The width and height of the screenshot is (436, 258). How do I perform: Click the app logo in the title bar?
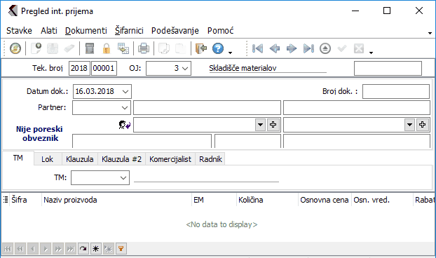pos(13,11)
